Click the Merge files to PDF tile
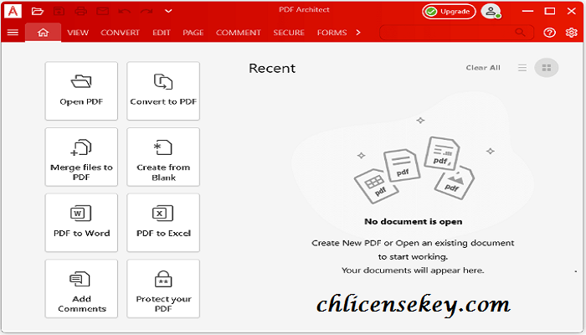 click(x=81, y=157)
